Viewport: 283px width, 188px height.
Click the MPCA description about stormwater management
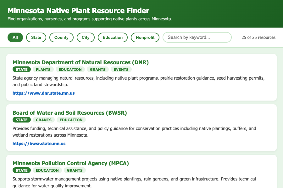point(134,182)
